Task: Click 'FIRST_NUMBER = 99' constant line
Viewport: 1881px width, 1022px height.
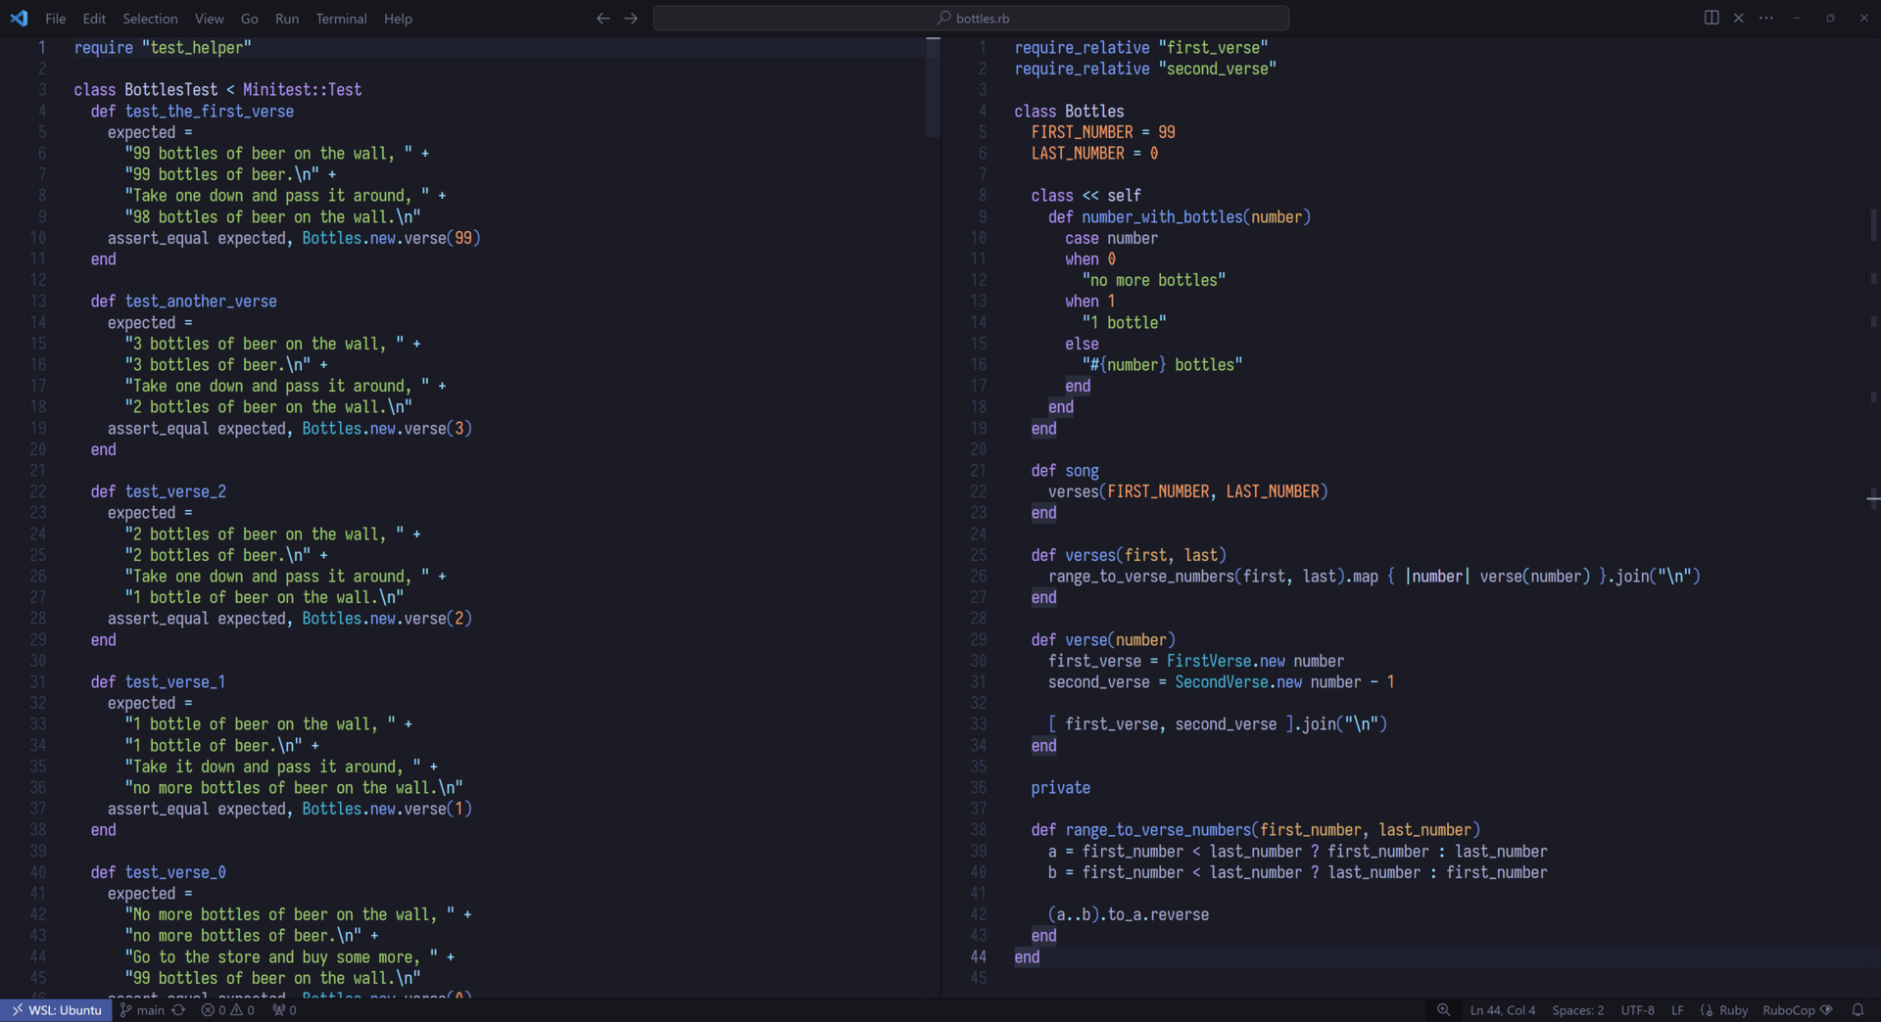Action: 1103,132
